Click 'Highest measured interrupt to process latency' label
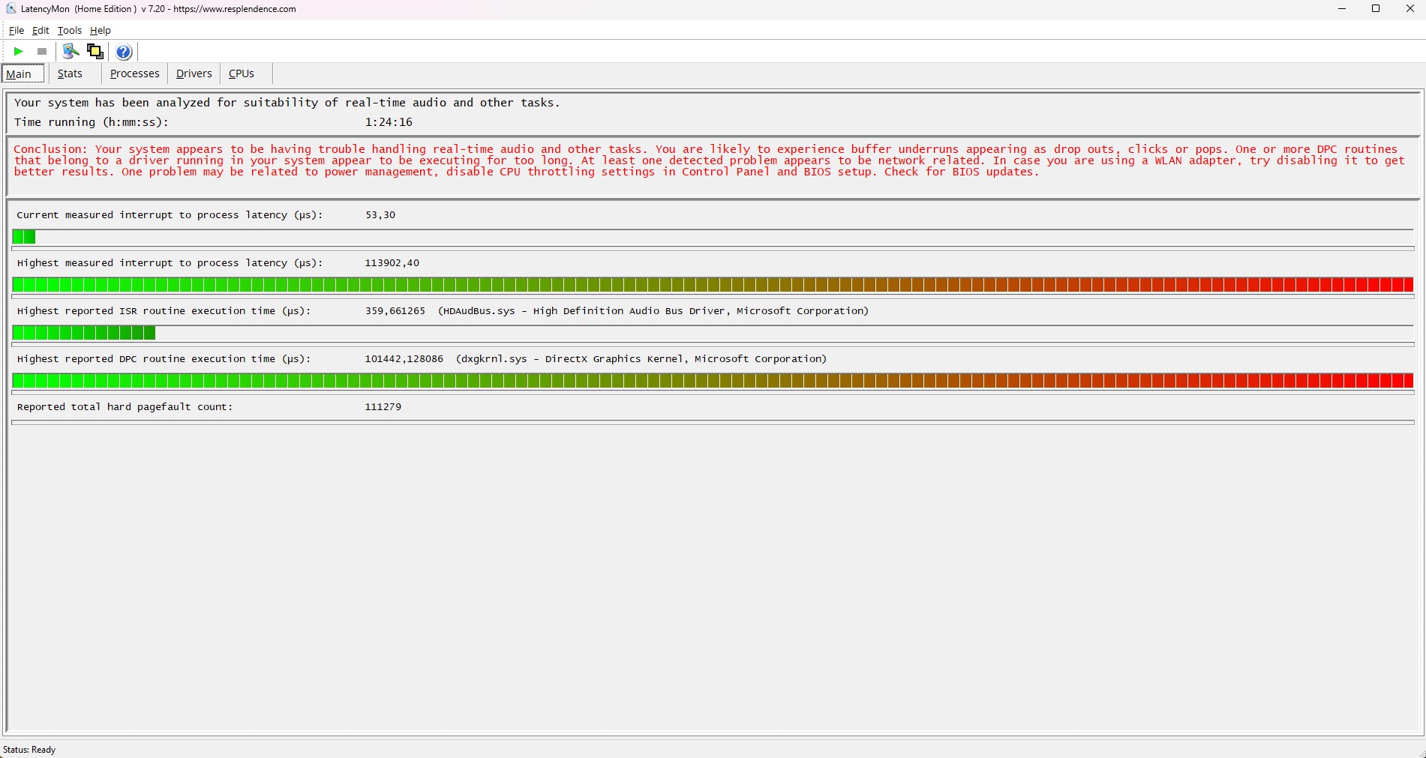This screenshot has height=758, width=1426. pos(170,263)
